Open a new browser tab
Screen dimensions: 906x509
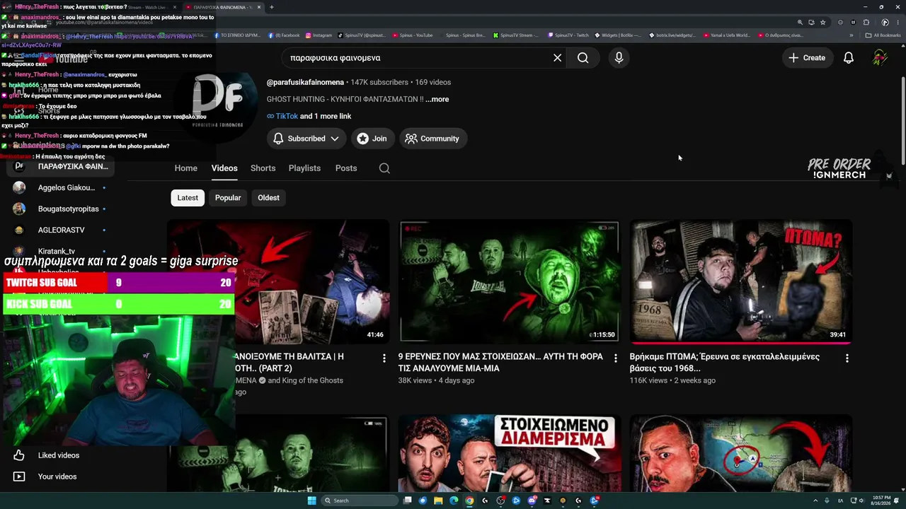[x=271, y=7]
